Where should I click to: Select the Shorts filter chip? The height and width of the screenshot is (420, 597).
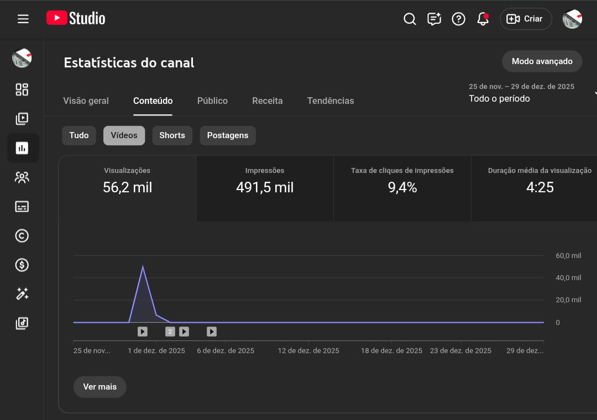172,135
